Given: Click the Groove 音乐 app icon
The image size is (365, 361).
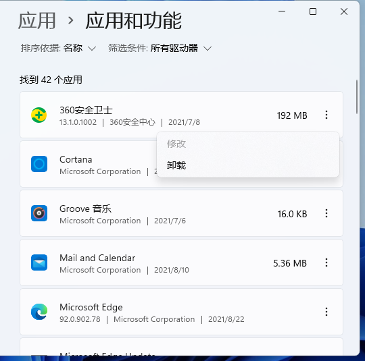Looking at the screenshot, I should click(x=39, y=213).
